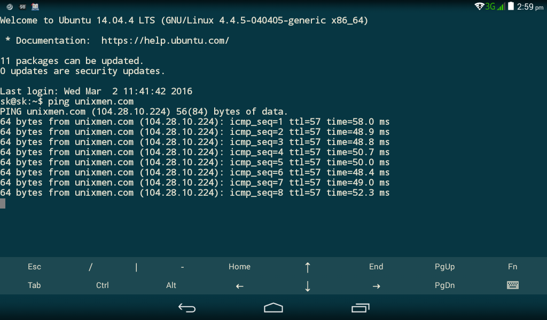Tap the battery status icon
547x320 pixels.
[511, 6]
